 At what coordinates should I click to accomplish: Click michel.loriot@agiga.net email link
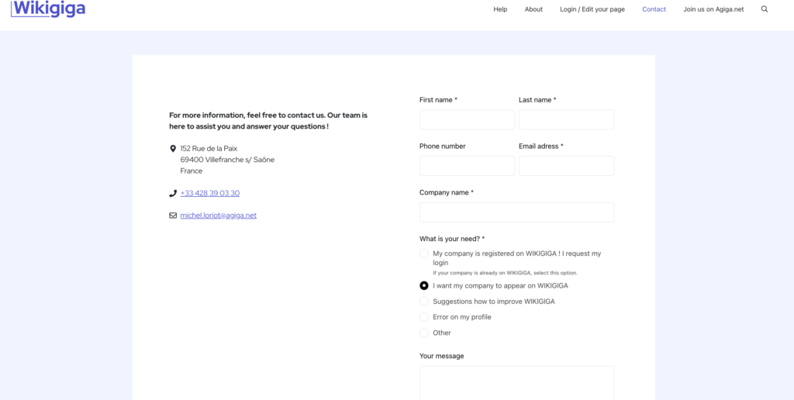pos(218,216)
